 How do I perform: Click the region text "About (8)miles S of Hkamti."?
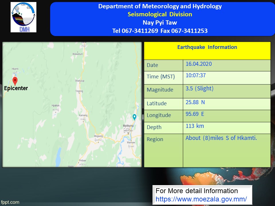tap(221, 138)
